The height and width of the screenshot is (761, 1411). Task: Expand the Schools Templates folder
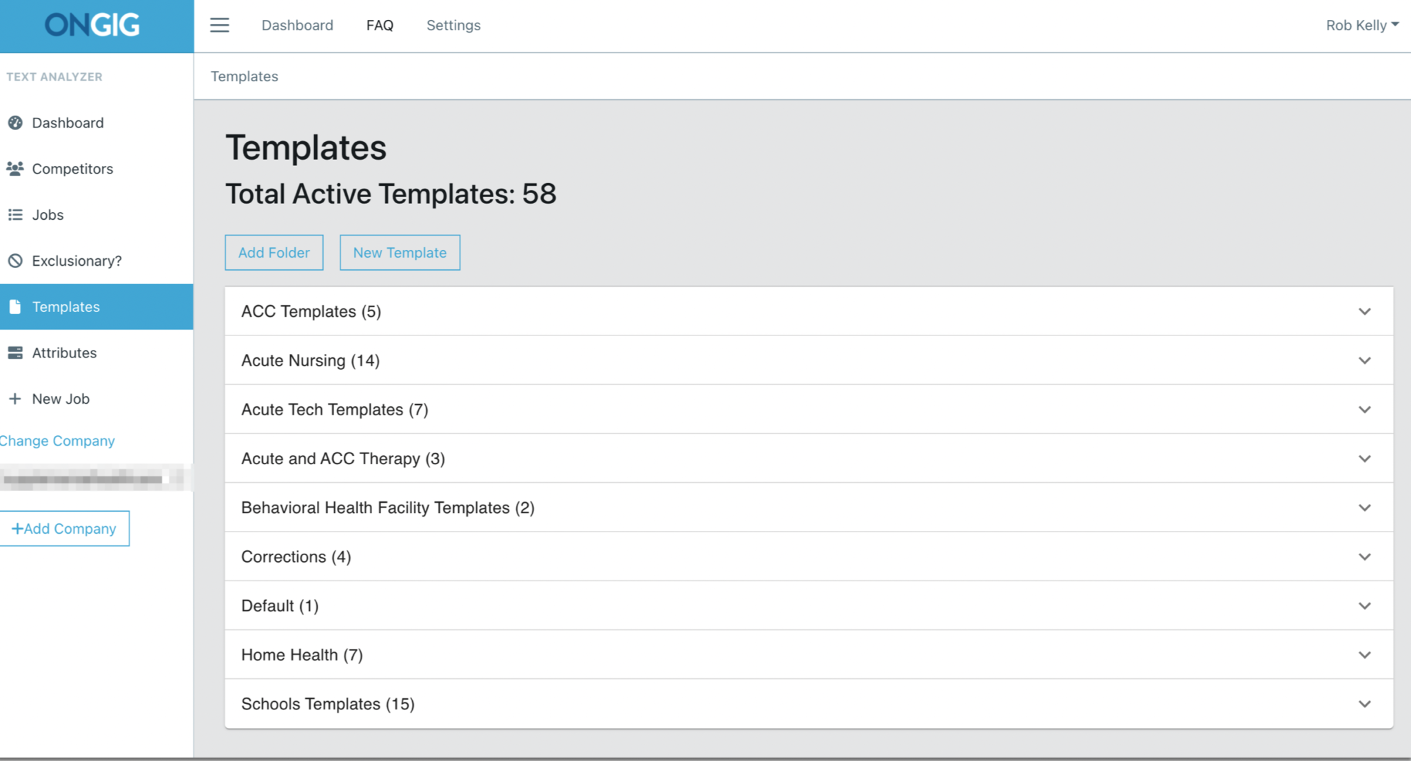point(1365,704)
